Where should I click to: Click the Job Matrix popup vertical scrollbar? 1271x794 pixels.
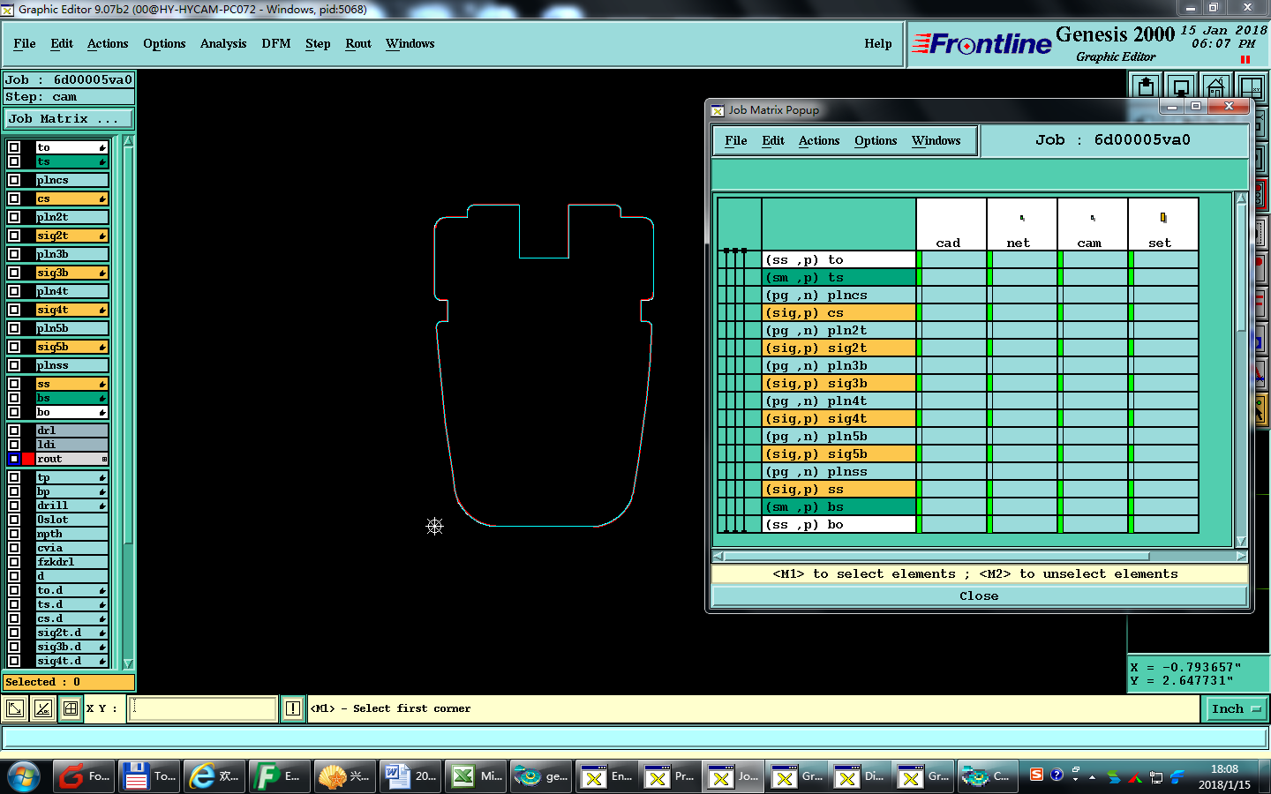1241,268
